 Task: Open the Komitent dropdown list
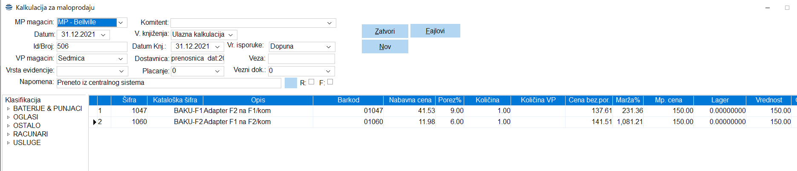click(329, 23)
